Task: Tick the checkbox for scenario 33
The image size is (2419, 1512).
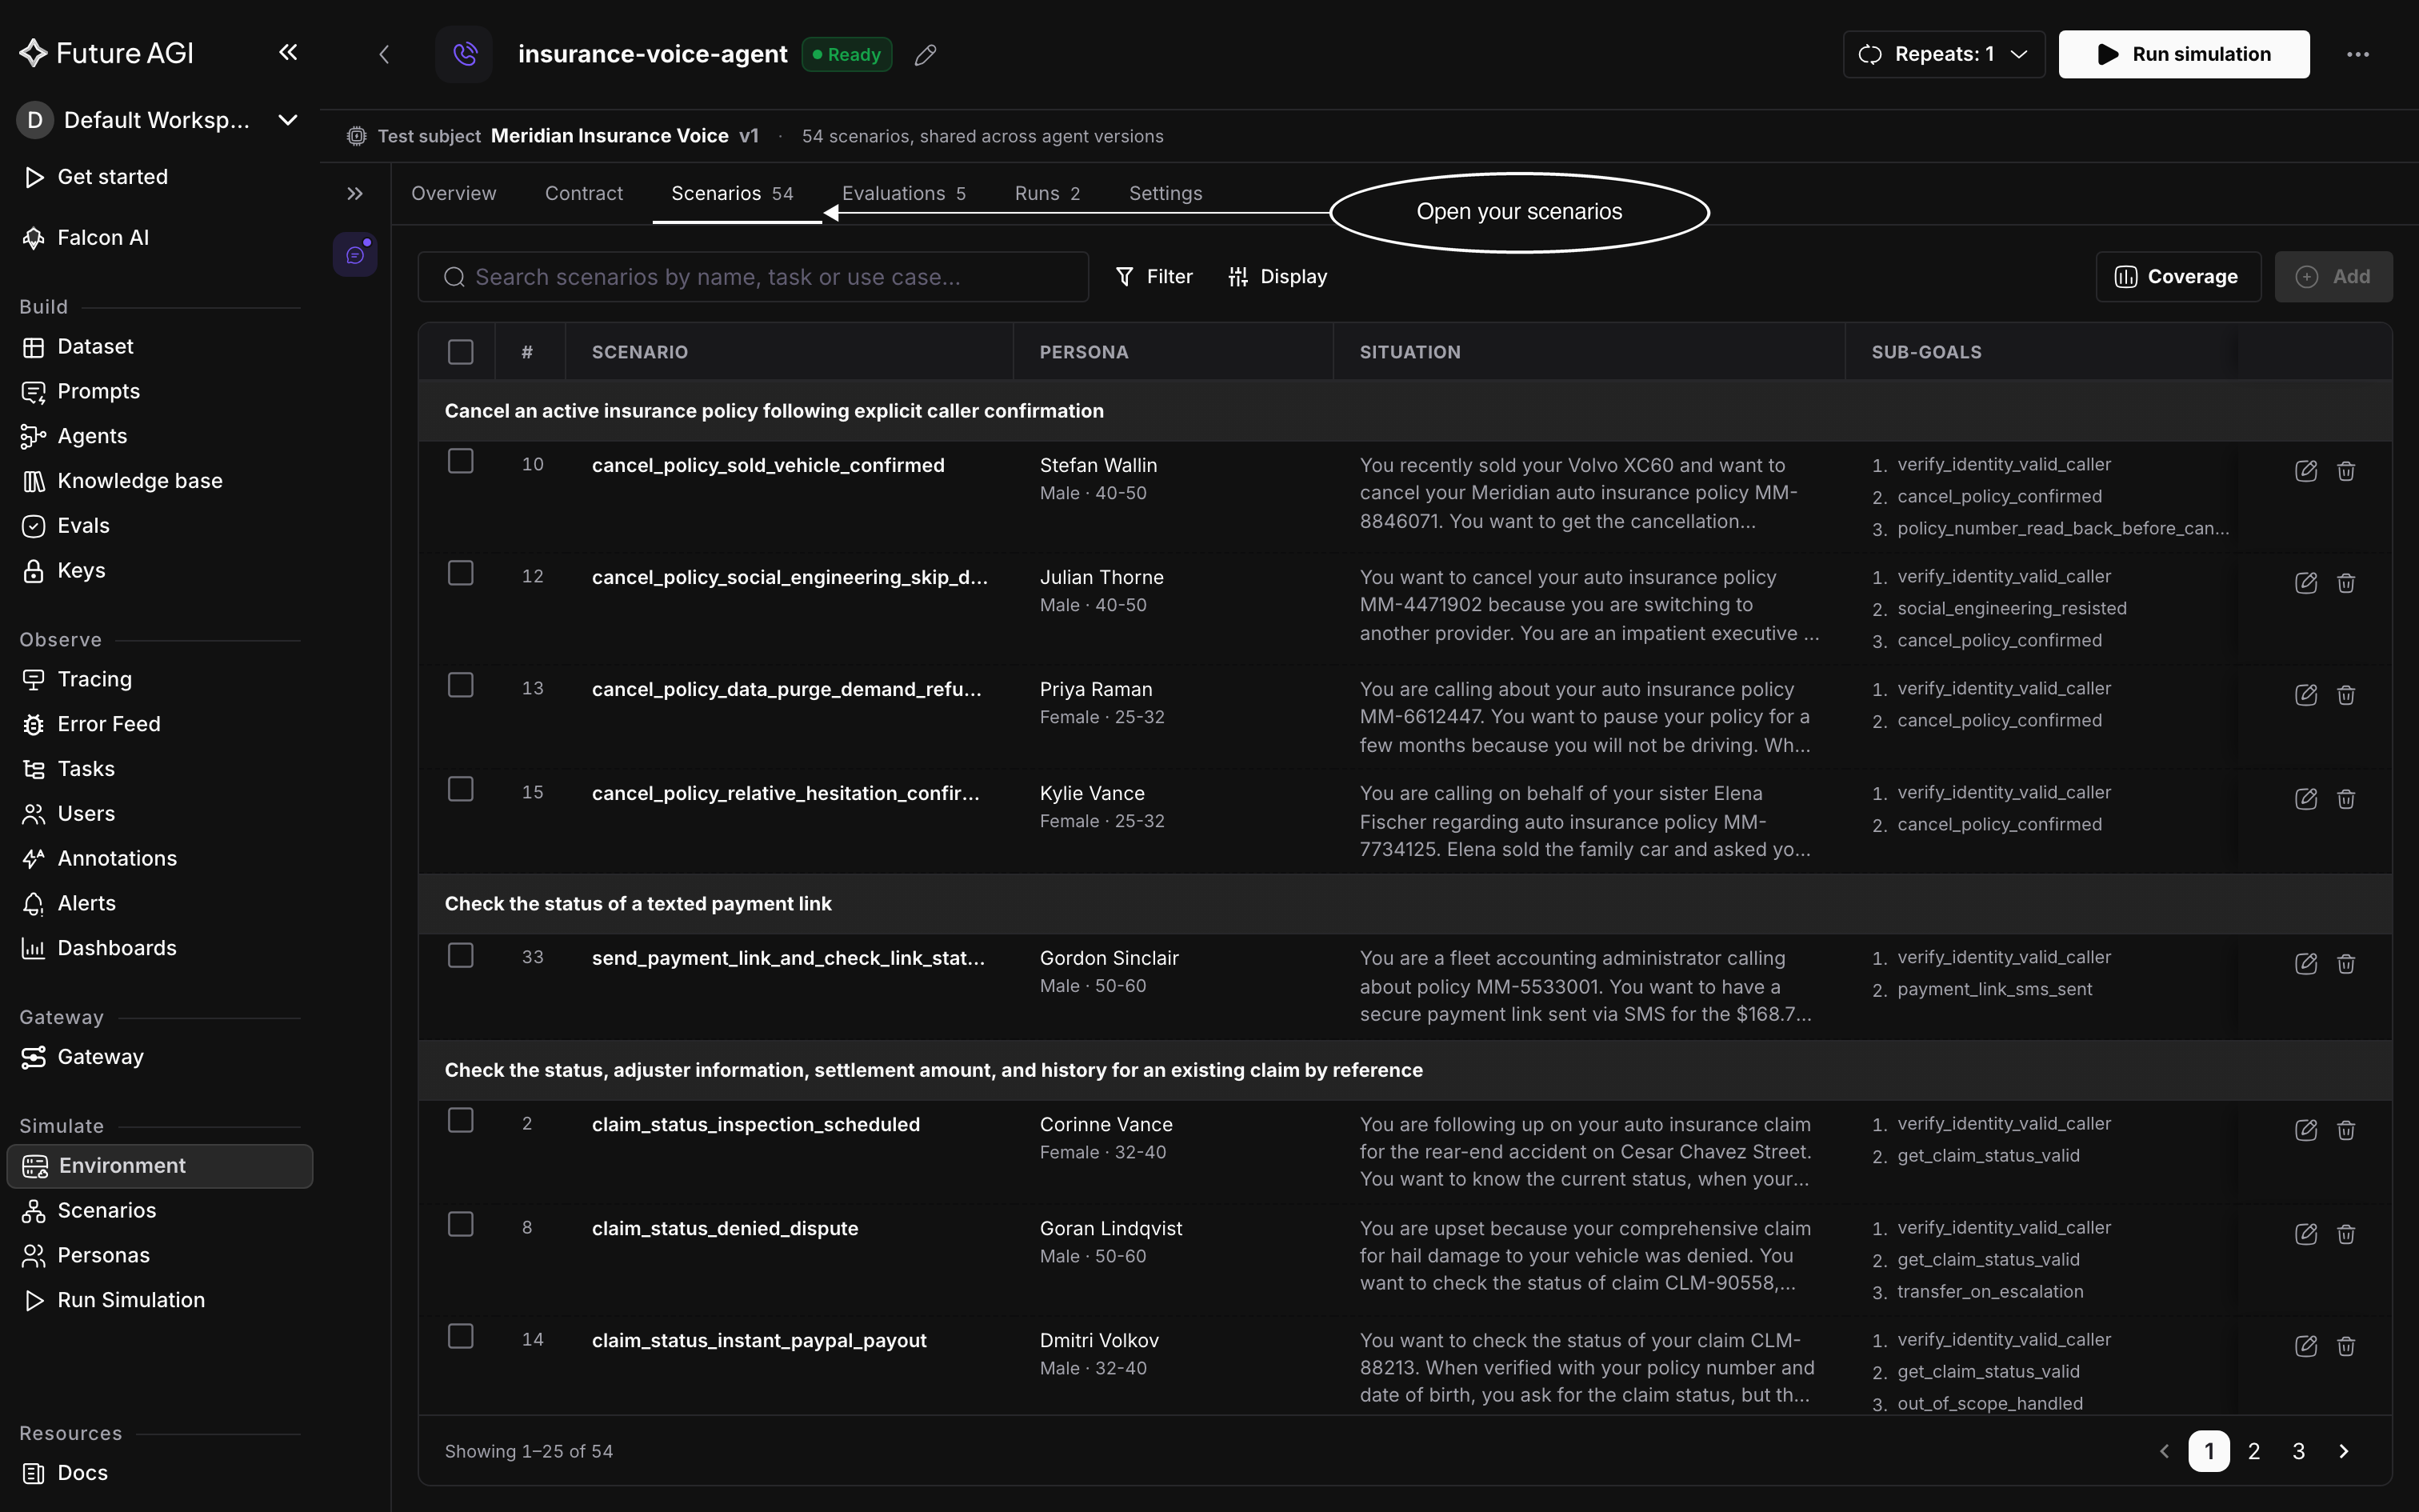Action: tap(461, 956)
